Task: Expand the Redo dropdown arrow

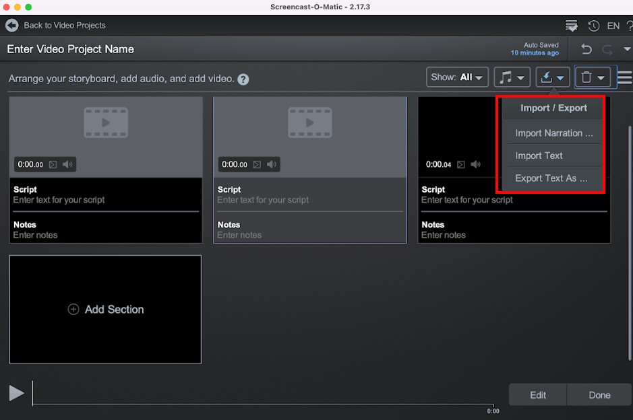Action: (628, 49)
